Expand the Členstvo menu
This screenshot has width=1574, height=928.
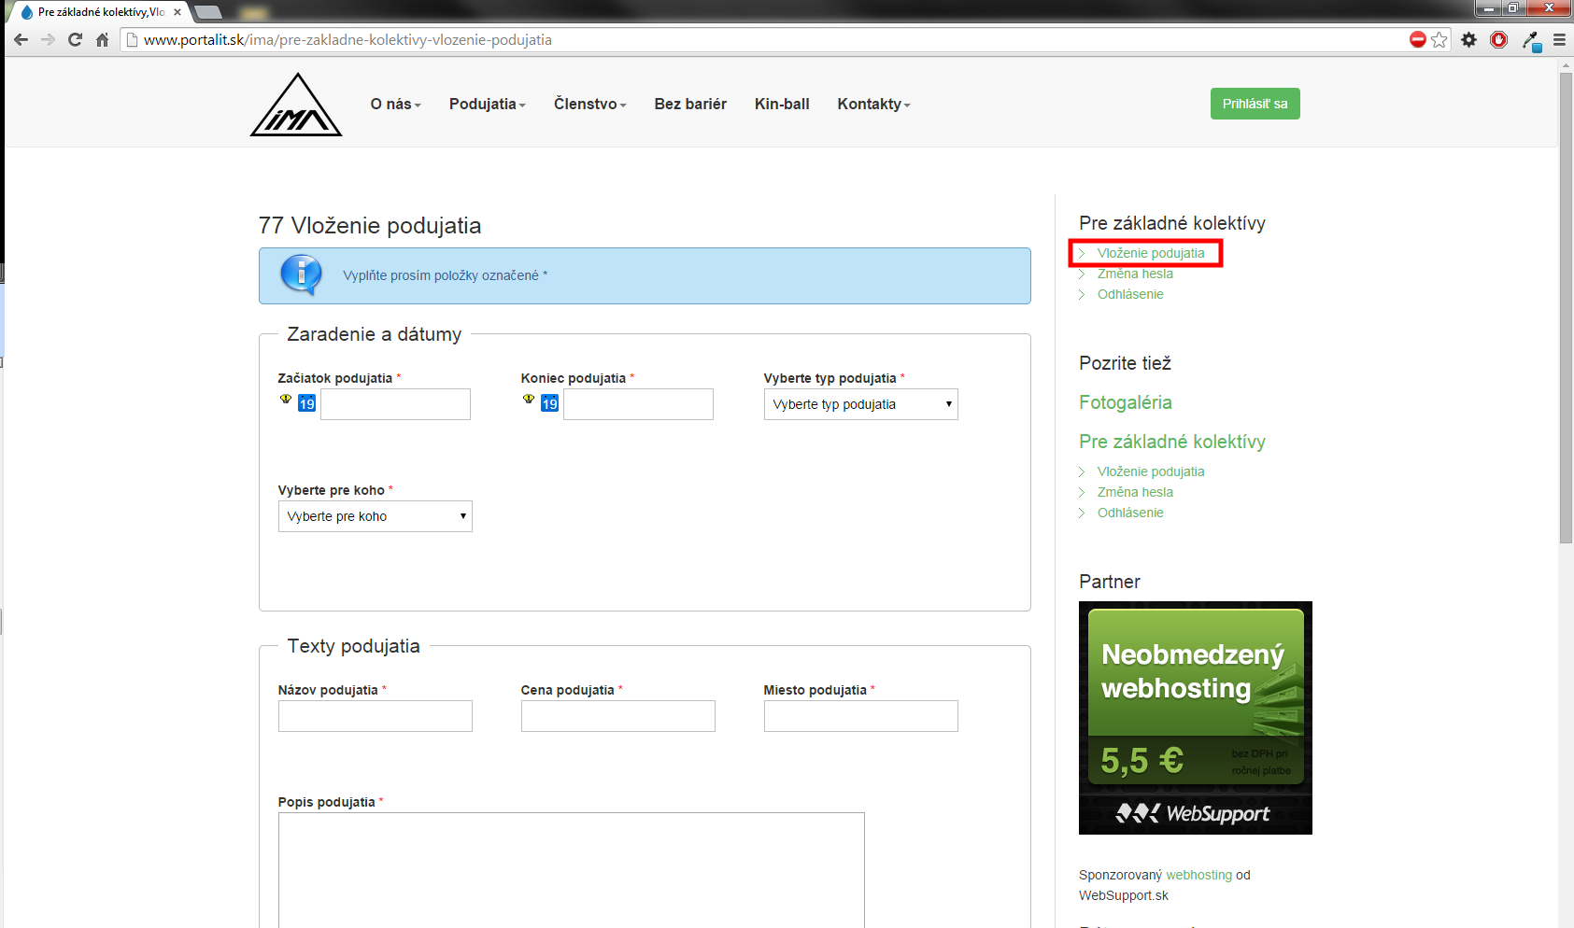[x=589, y=104]
